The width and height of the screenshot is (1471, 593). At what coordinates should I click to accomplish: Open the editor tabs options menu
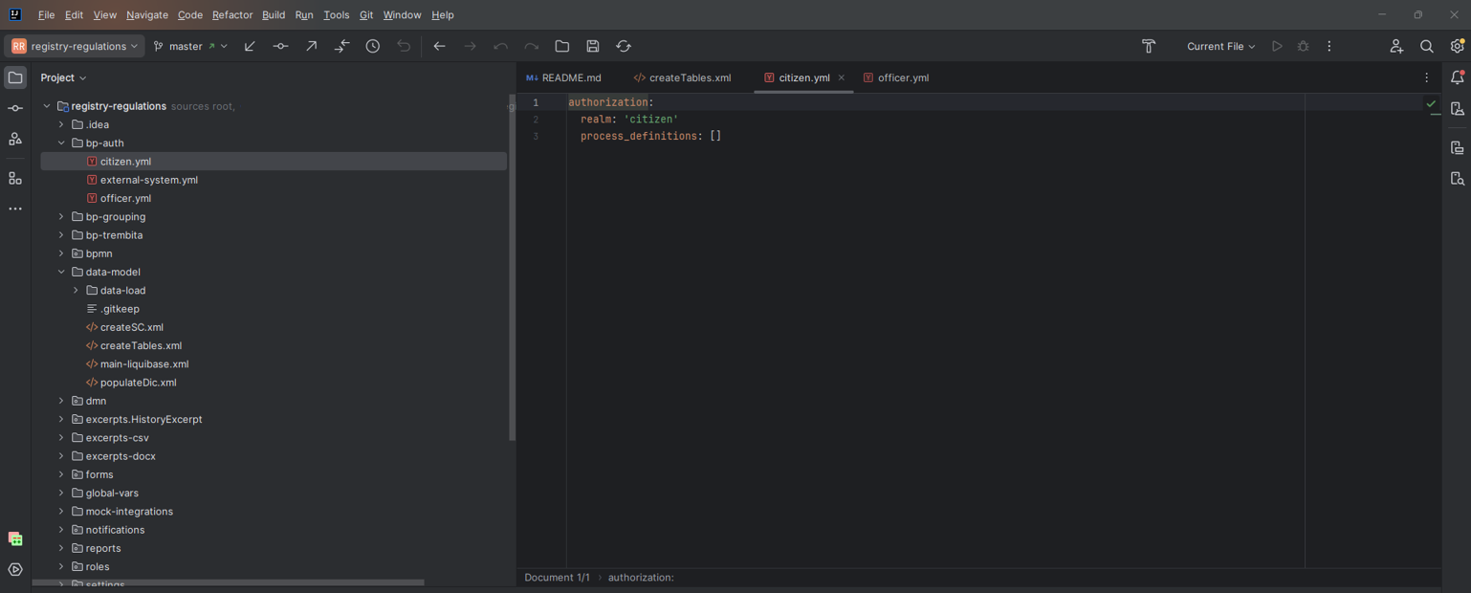(1427, 78)
